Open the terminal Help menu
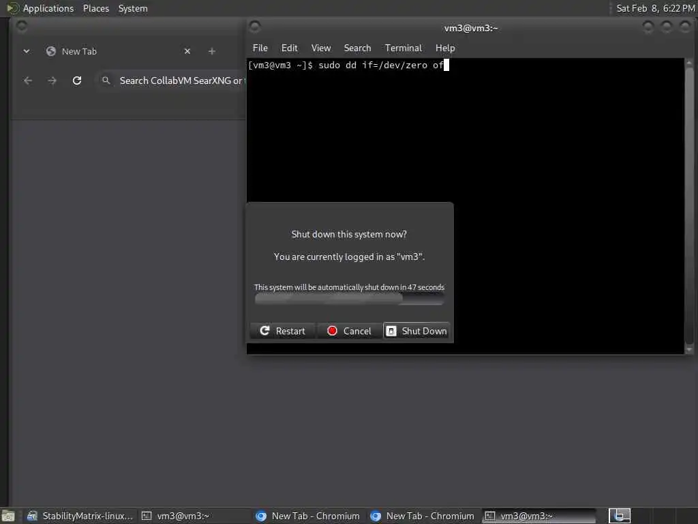Viewport: 698px width, 524px height. click(444, 48)
